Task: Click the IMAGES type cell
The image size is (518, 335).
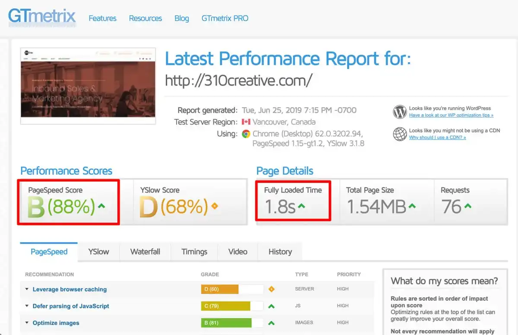Action: pyautogui.click(x=304, y=322)
